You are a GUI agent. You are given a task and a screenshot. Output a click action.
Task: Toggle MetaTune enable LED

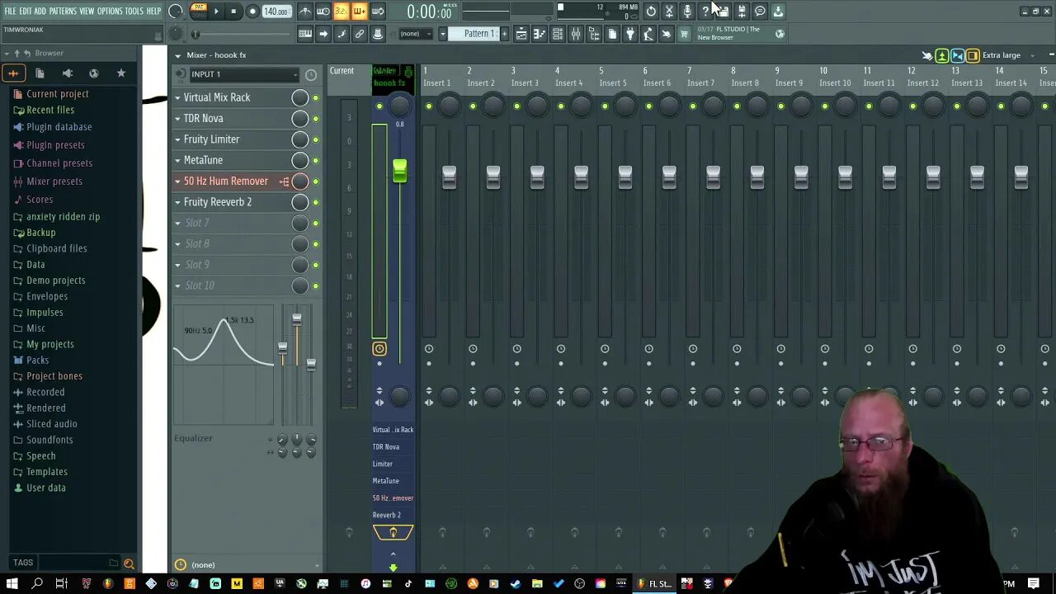click(315, 161)
